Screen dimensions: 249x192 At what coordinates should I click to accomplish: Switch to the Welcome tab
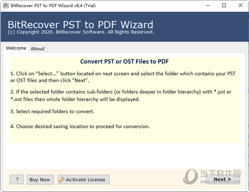pyautogui.click(x=16, y=48)
